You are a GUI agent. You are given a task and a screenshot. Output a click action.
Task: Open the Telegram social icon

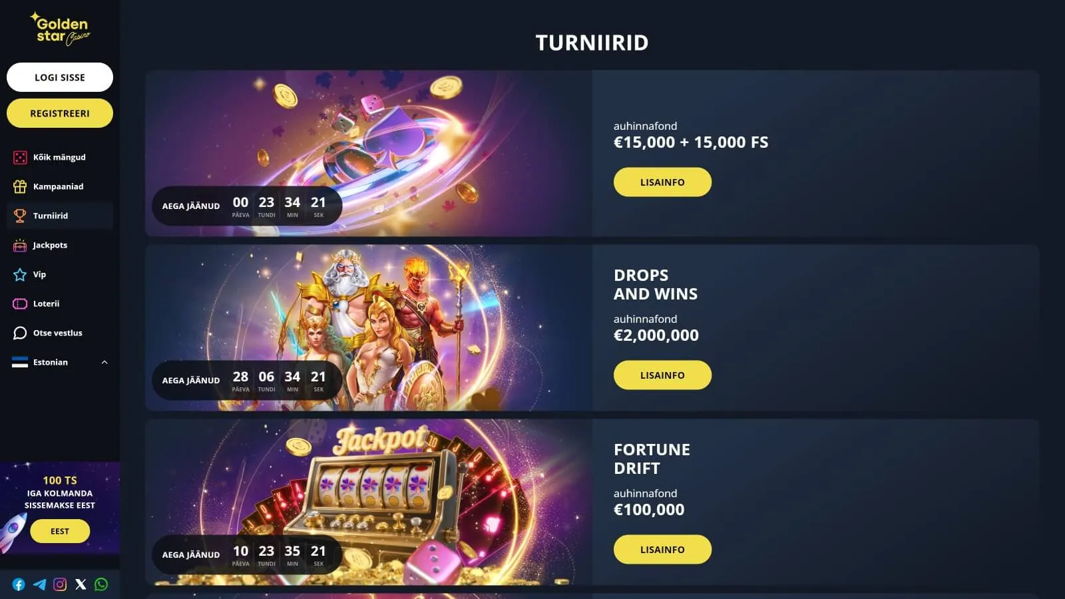39,584
